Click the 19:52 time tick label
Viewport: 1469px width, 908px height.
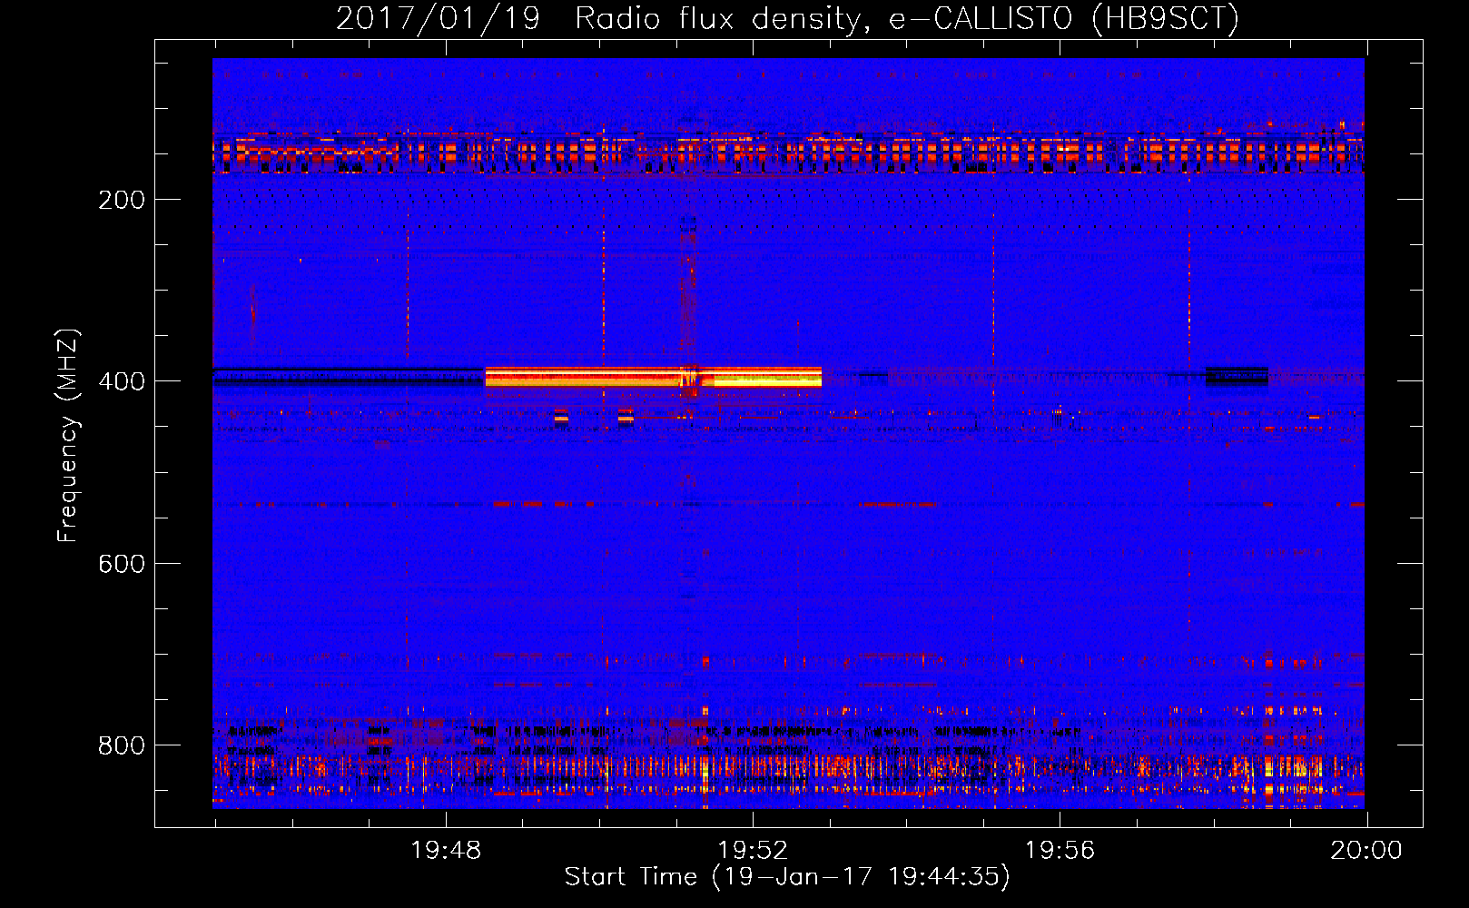(753, 851)
